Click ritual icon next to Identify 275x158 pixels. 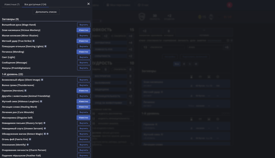pos(27,145)
